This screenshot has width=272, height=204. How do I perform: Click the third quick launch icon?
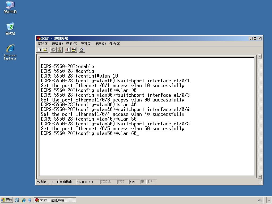point(30,200)
